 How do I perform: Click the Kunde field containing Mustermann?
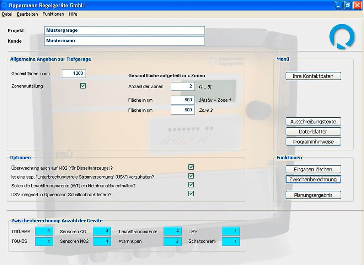coord(124,41)
